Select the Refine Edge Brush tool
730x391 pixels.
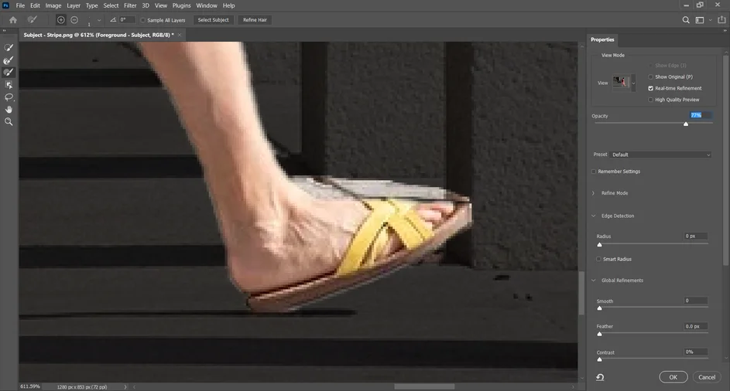point(9,60)
